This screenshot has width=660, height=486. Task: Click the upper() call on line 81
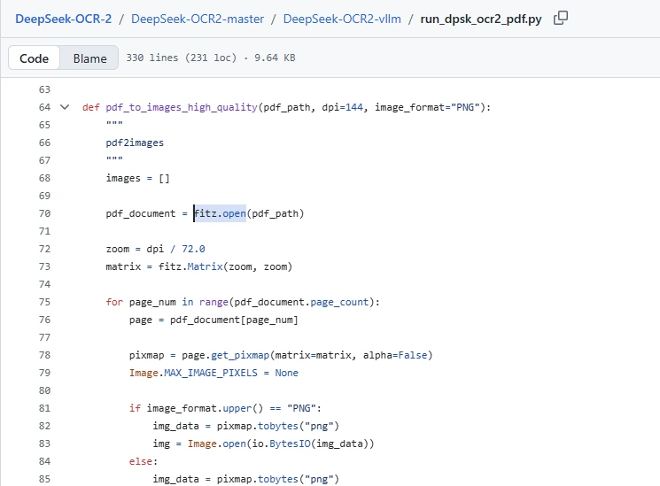[243, 408]
